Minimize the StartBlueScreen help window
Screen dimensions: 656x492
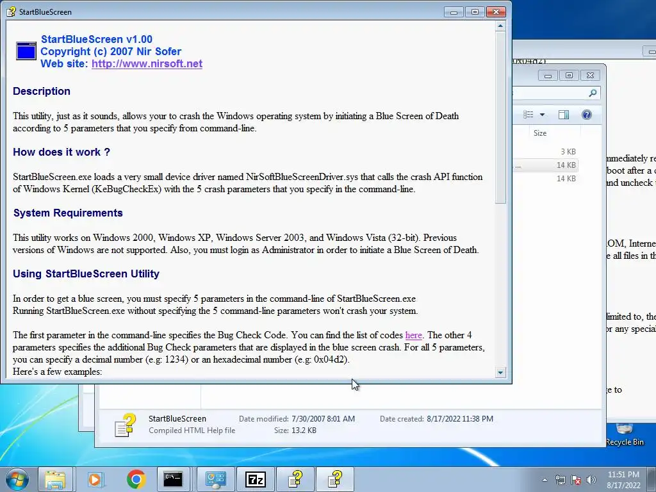click(x=454, y=12)
